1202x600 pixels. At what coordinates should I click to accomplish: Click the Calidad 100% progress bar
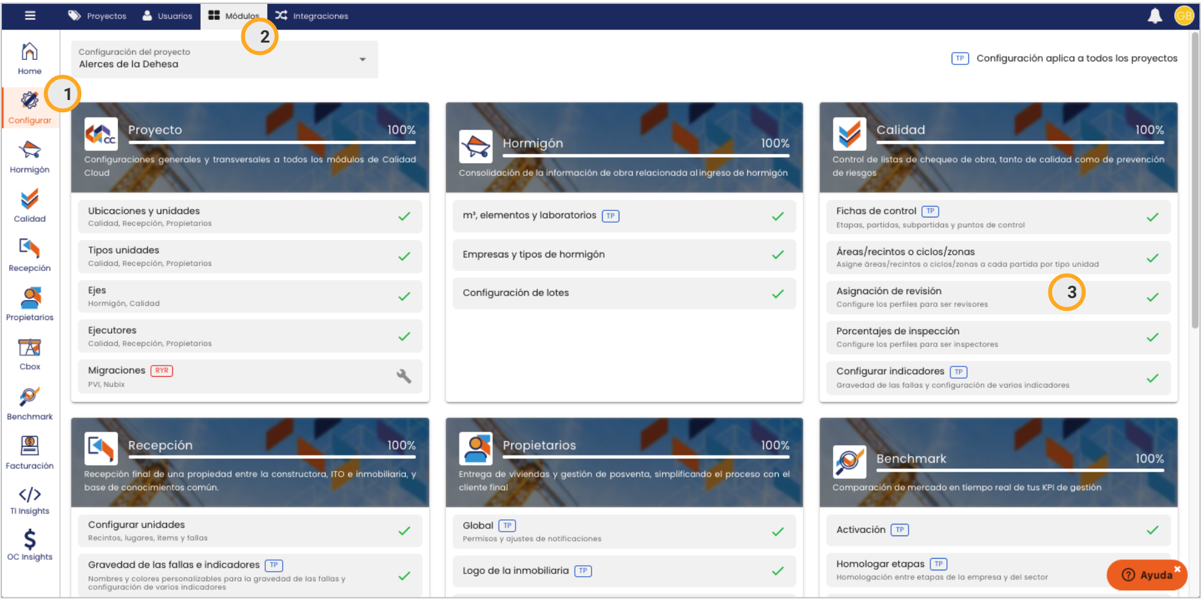1019,142
